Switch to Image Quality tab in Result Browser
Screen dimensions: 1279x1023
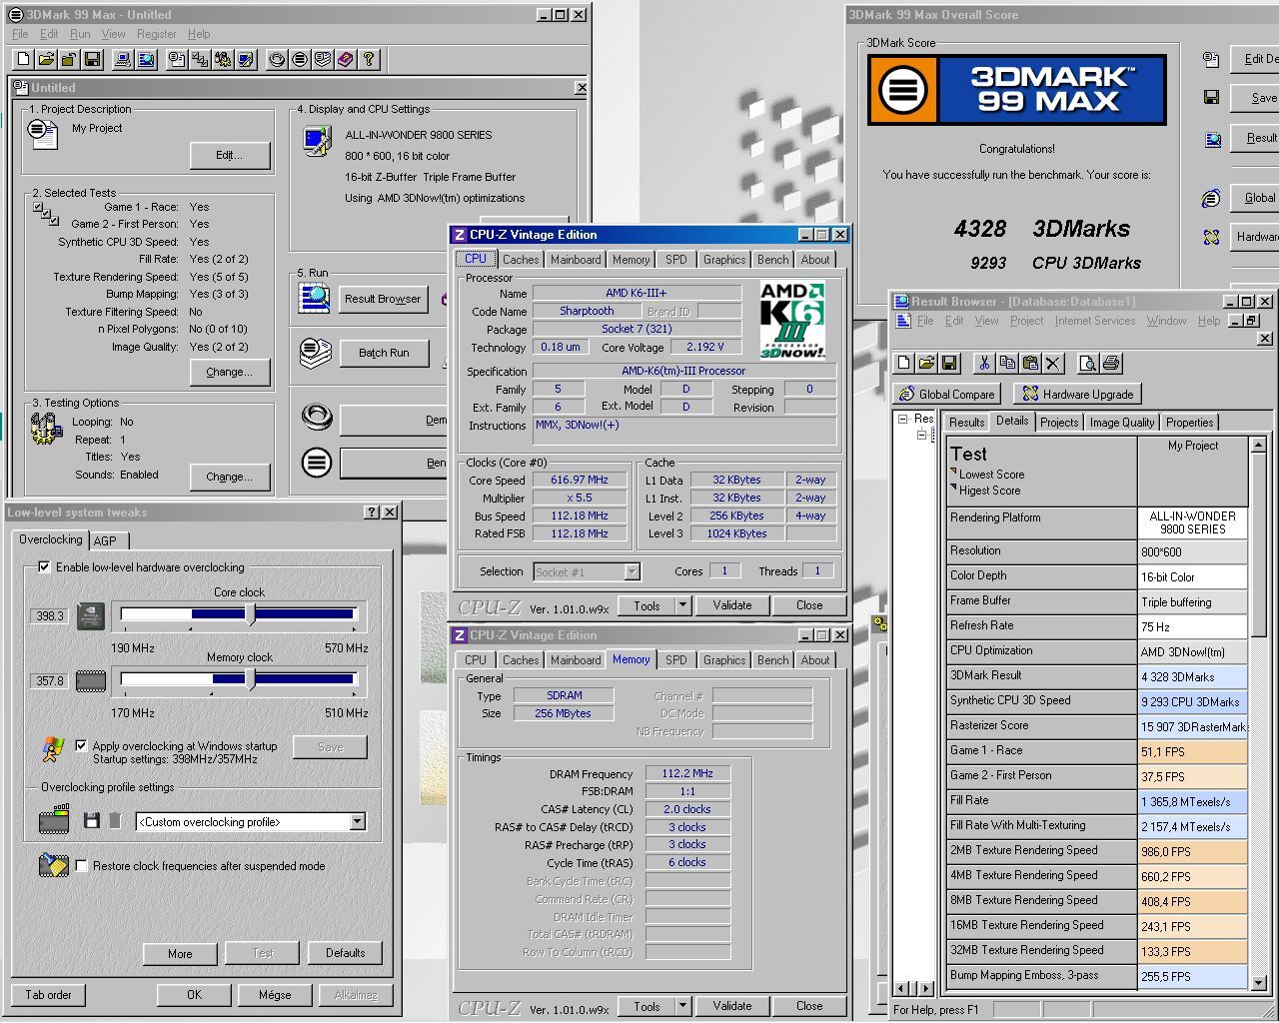coord(1121,423)
